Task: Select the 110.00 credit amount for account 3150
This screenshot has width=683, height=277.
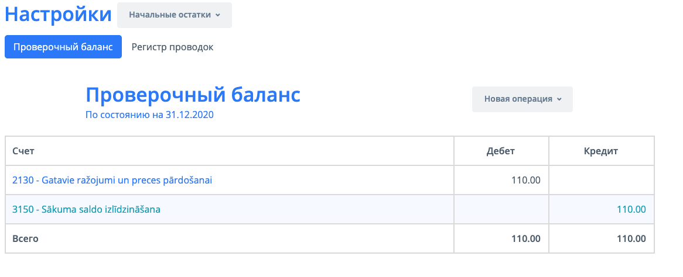Action: 631,209
